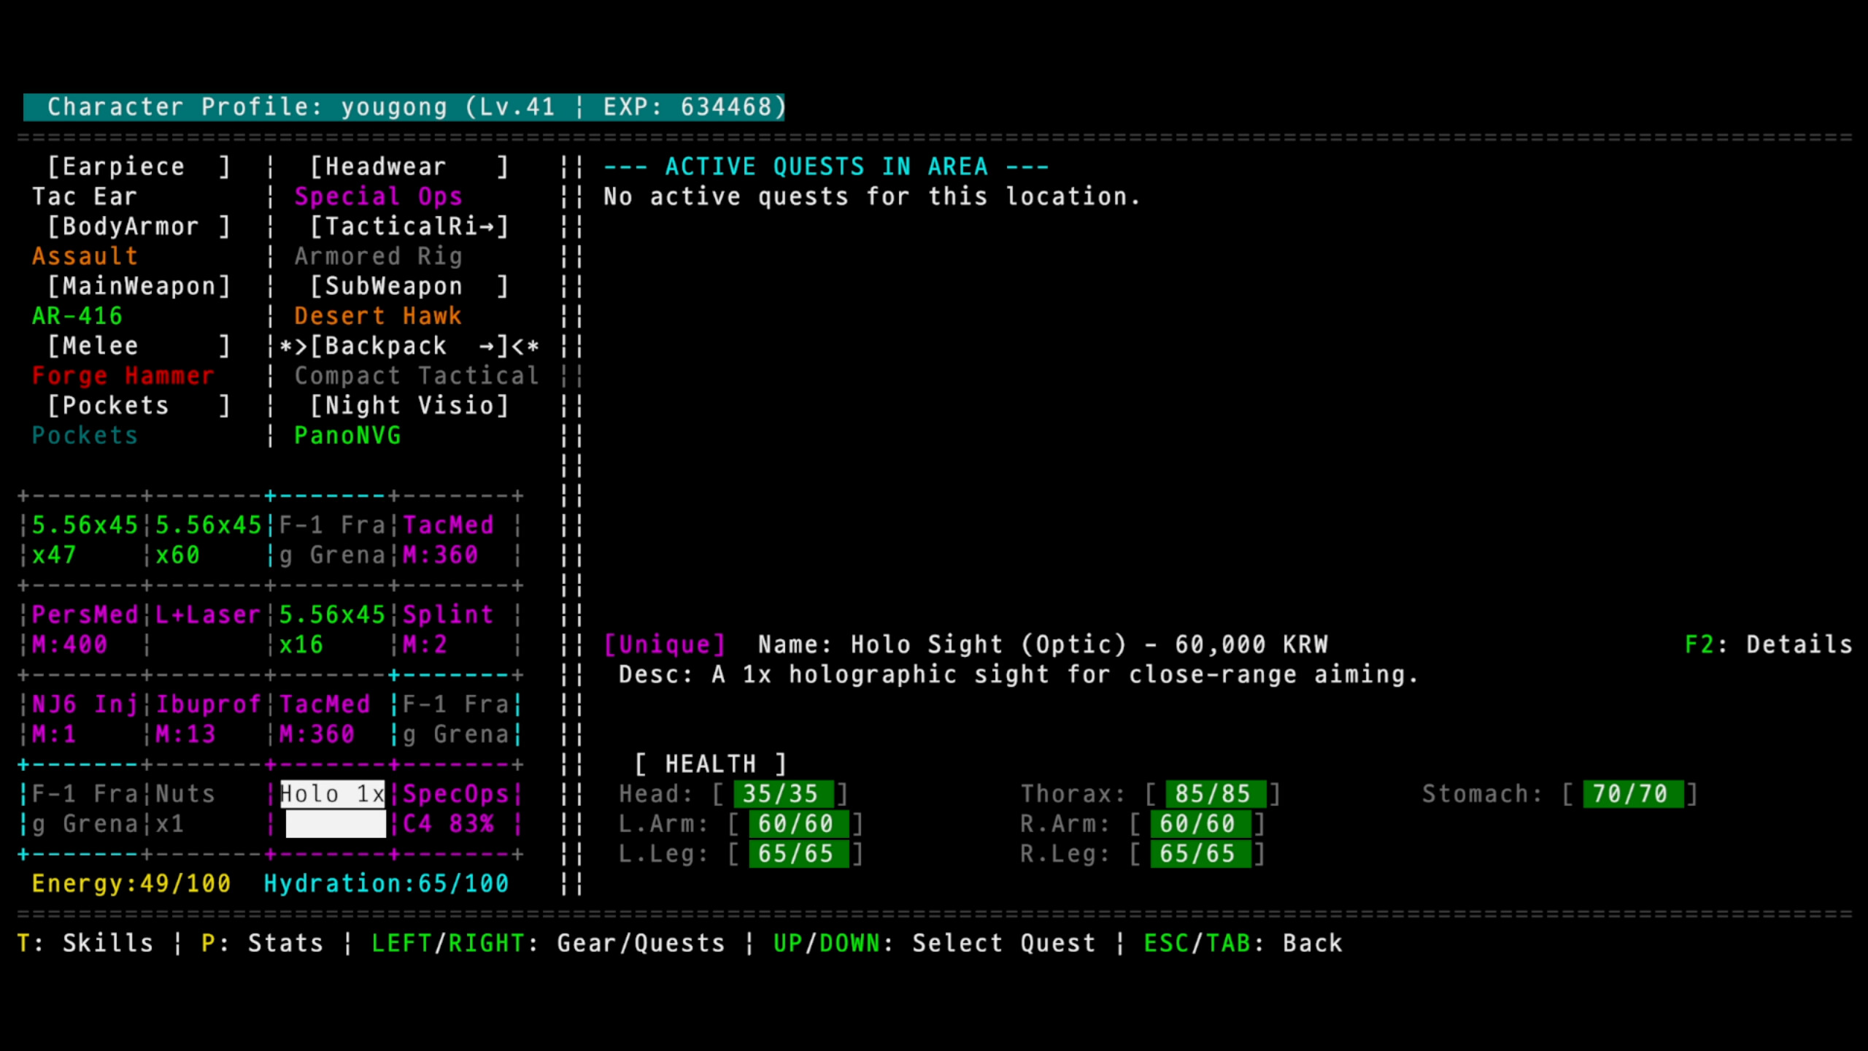
Task: Select the L+Laser inventory cell
Action: click(209, 630)
